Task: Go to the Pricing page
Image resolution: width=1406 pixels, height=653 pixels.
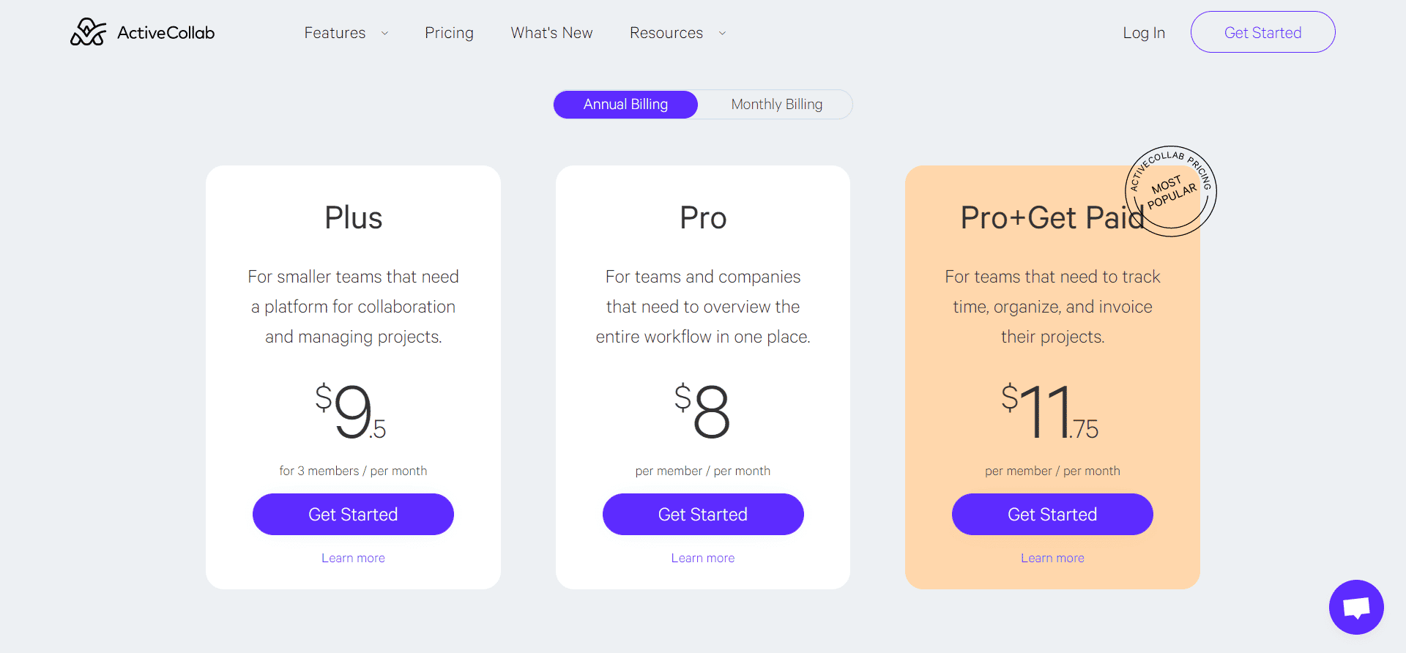Action: click(x=449, y=33)
